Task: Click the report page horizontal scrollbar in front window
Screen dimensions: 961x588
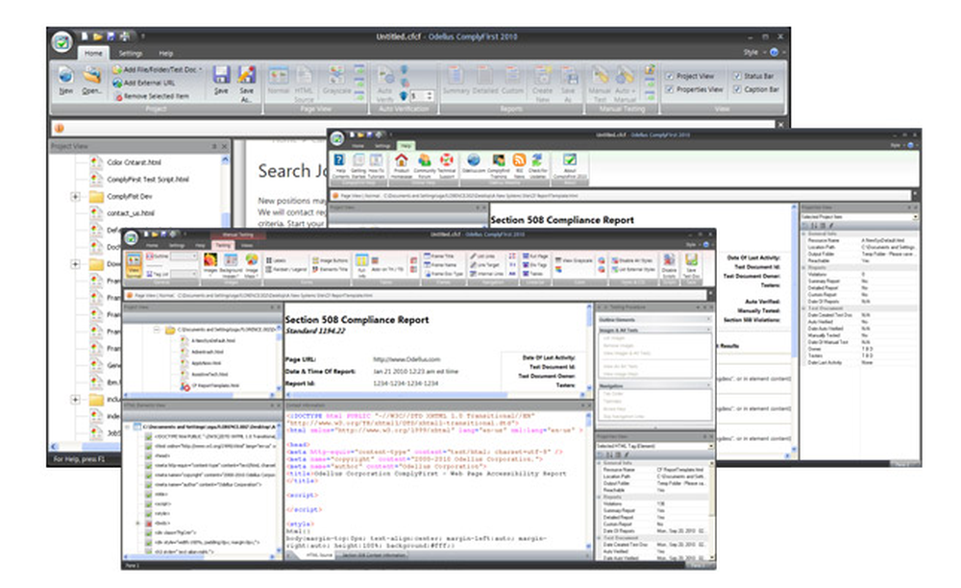Action: [435, 395]
